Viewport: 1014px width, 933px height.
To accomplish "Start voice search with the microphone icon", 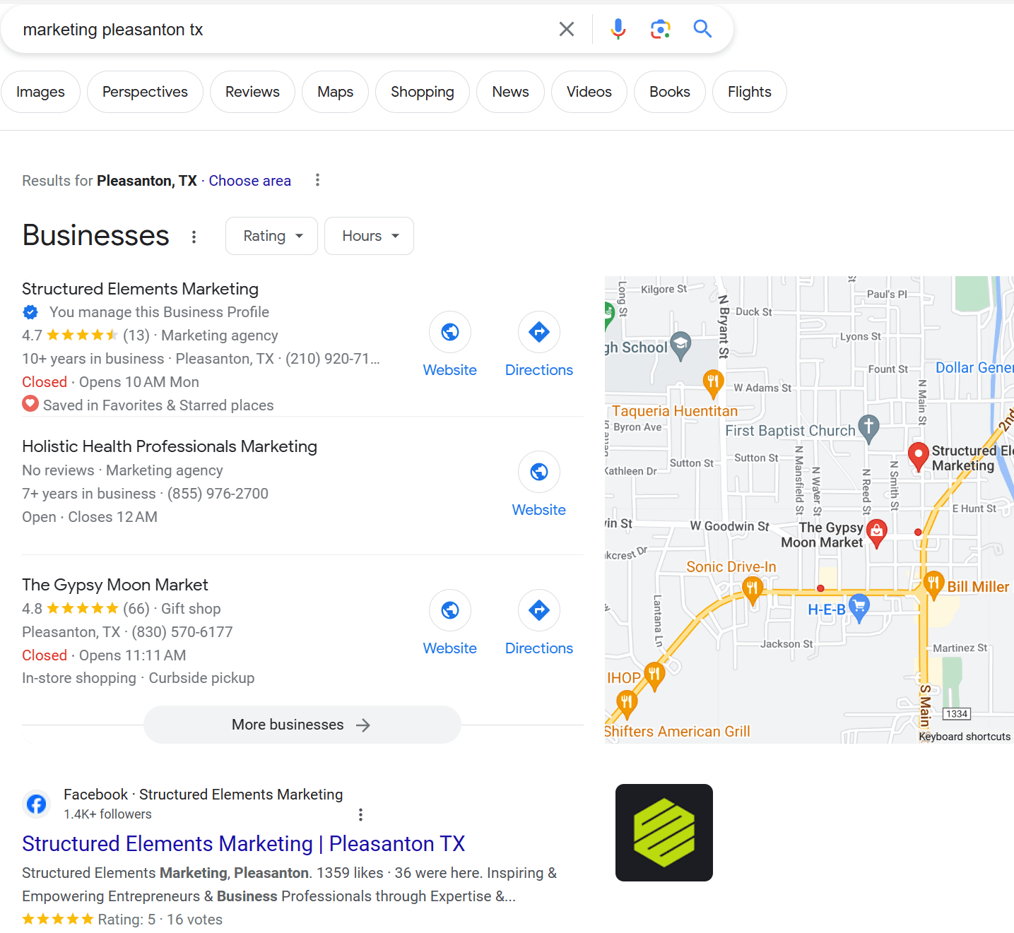I will tap(618, 29).
